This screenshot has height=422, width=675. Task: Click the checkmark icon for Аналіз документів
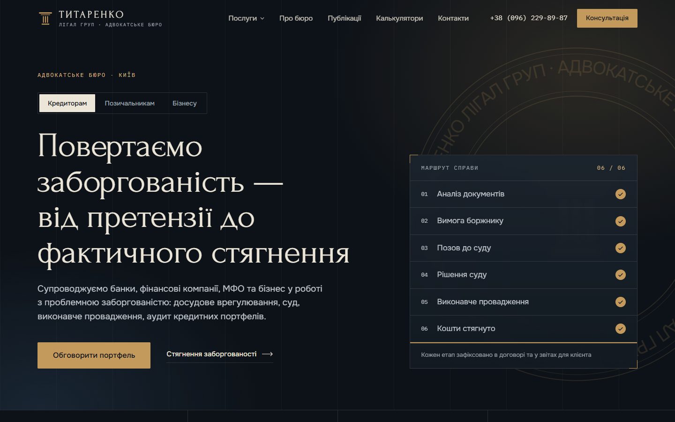tap(620, 194)
